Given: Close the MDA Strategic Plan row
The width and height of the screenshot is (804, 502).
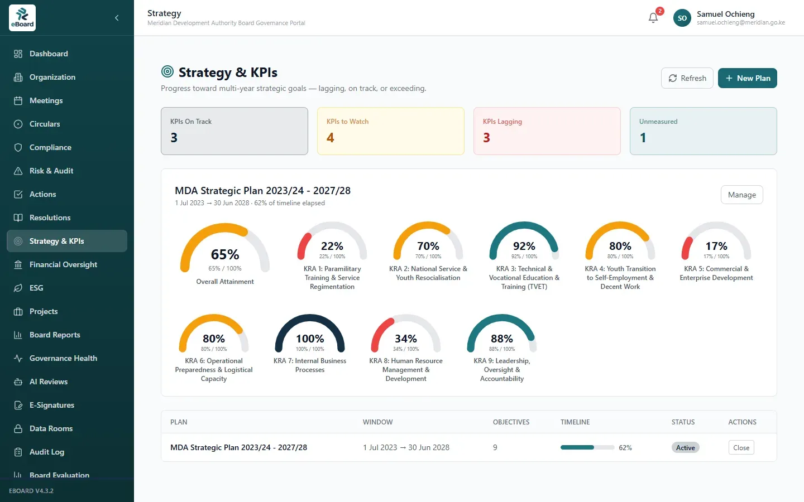Looking at the screenshot, I should (x=741, y=447).
